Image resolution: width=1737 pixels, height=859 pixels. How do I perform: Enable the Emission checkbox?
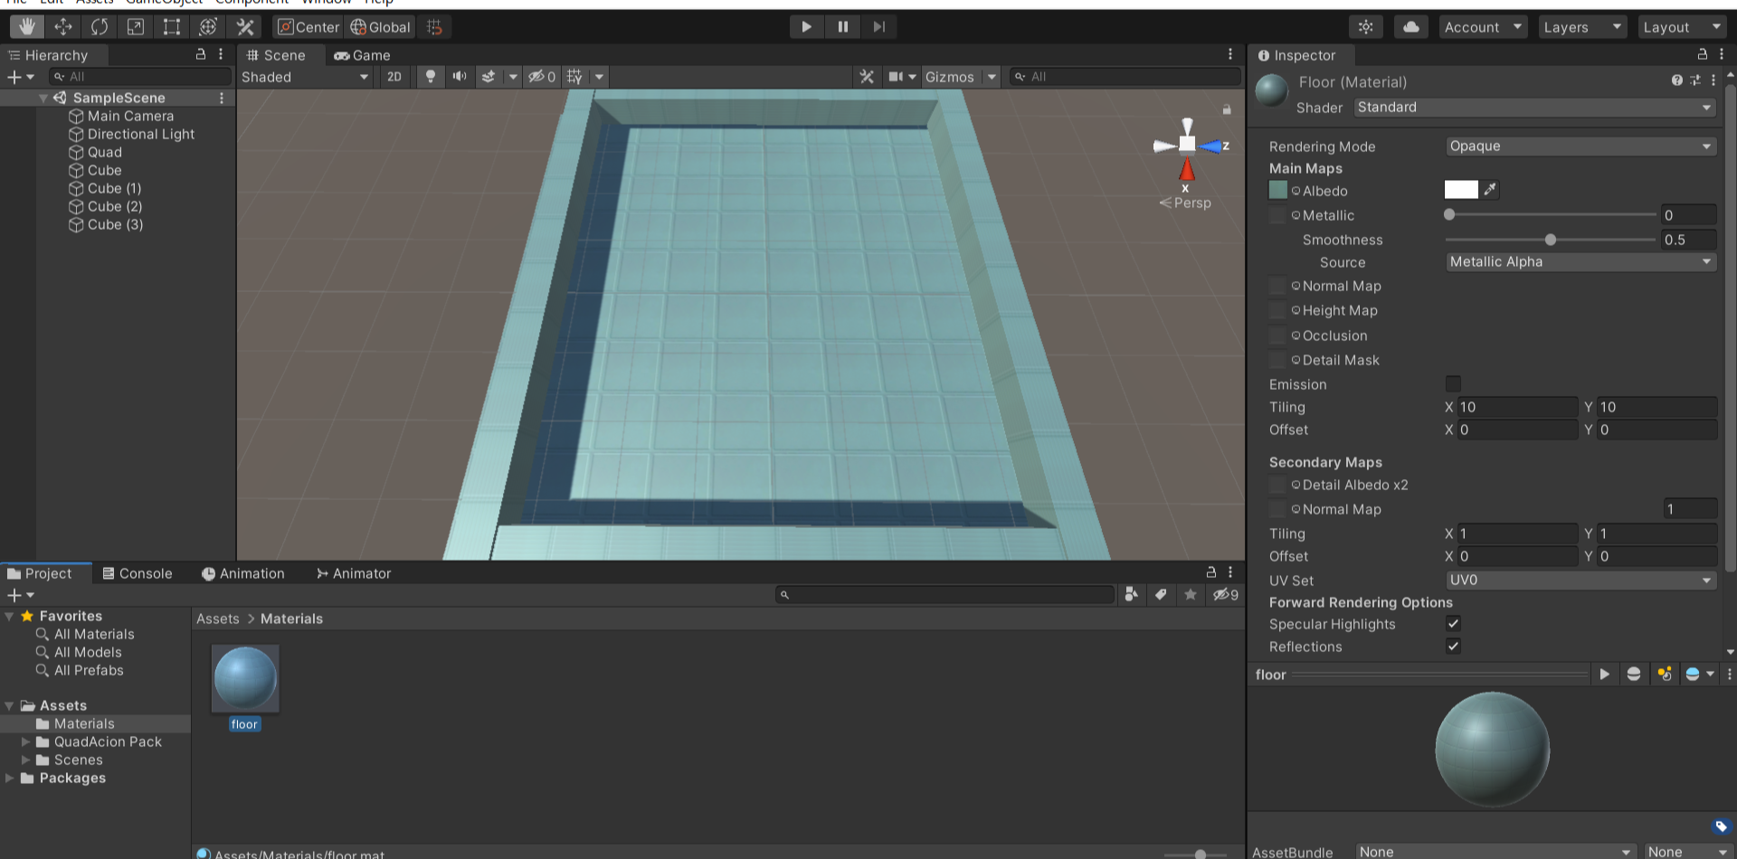[1453, 383]
